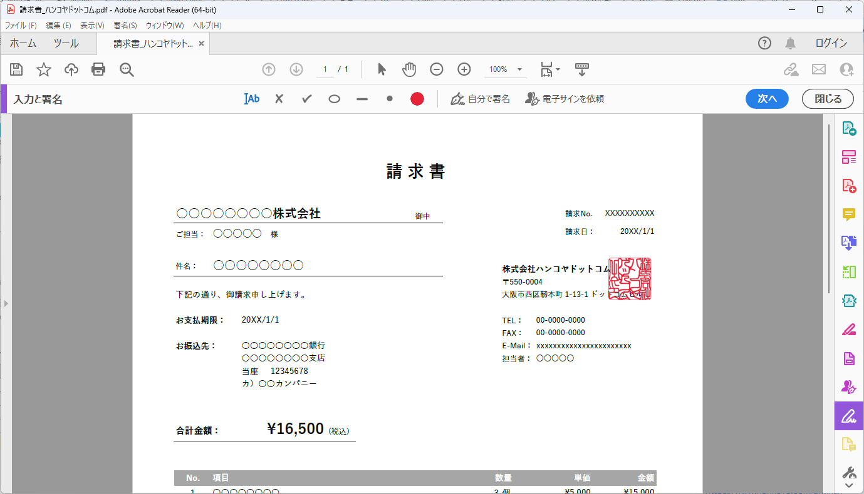Screen dimensions: 864x494
Task: Expand more tools with the sidebar chevron
Action: (849, 484)
